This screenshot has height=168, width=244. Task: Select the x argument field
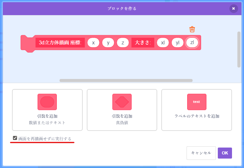tap(93, 42)
